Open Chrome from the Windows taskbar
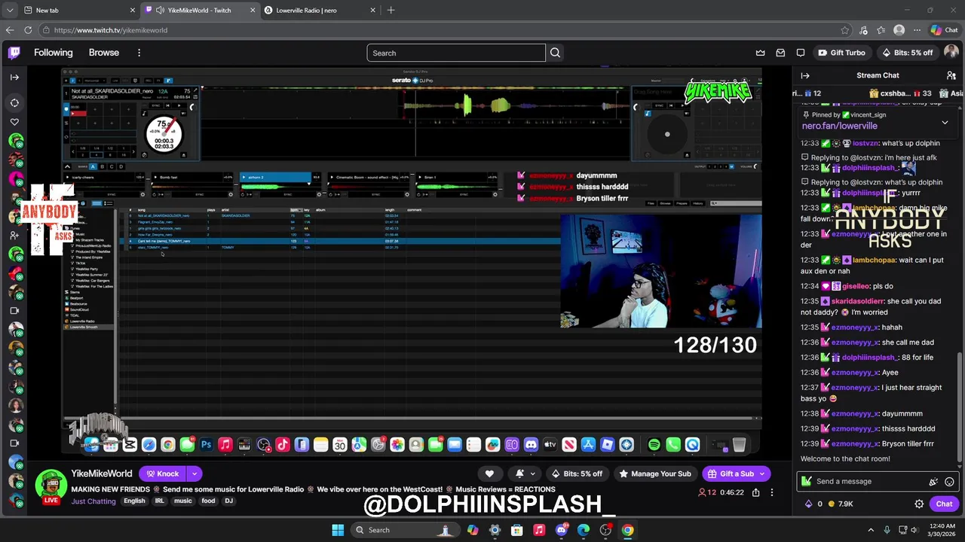The height and width of the screenshot is (542, 965). pos(627,530)
